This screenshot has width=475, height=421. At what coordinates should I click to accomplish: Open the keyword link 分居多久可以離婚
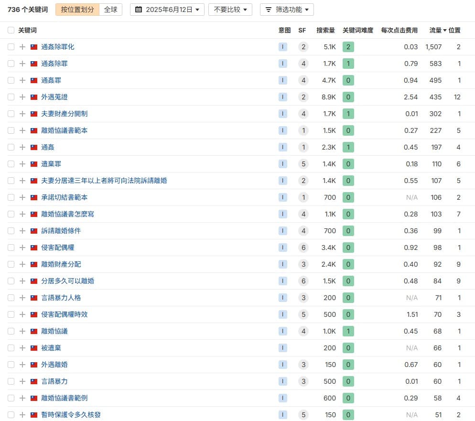(67, 281)
